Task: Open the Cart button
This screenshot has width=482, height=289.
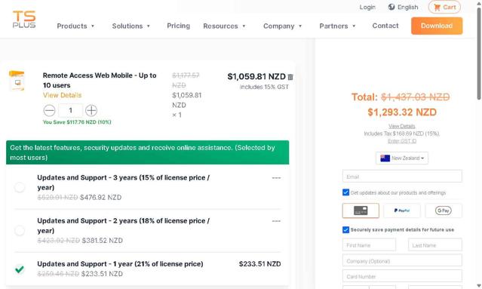Action: (444, 7)
